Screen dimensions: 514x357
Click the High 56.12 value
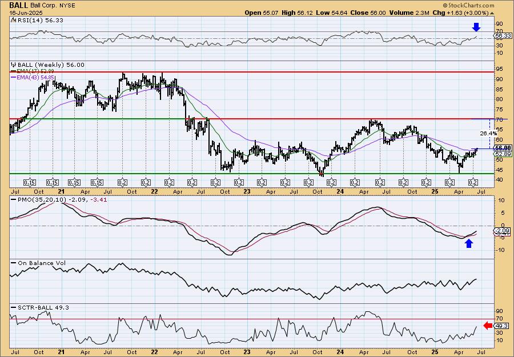(x=298, y=13)
